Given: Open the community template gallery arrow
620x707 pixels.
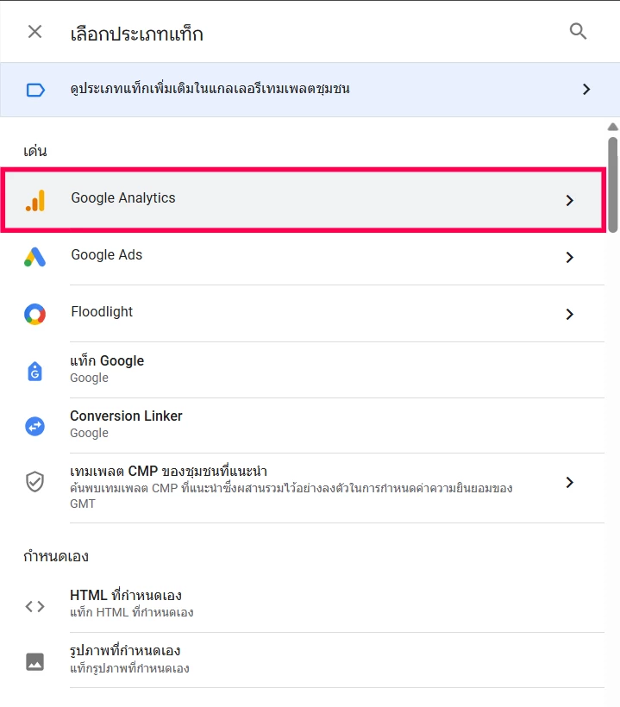Looking at the screenshot, I should 586,90.
